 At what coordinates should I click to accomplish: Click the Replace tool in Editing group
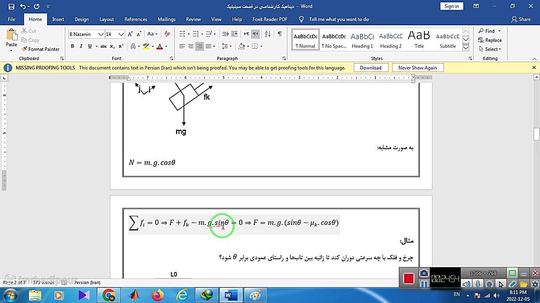coord(489,40)
